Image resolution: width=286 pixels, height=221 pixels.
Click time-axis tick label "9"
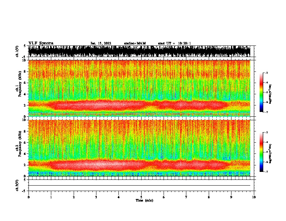[231, 197]
